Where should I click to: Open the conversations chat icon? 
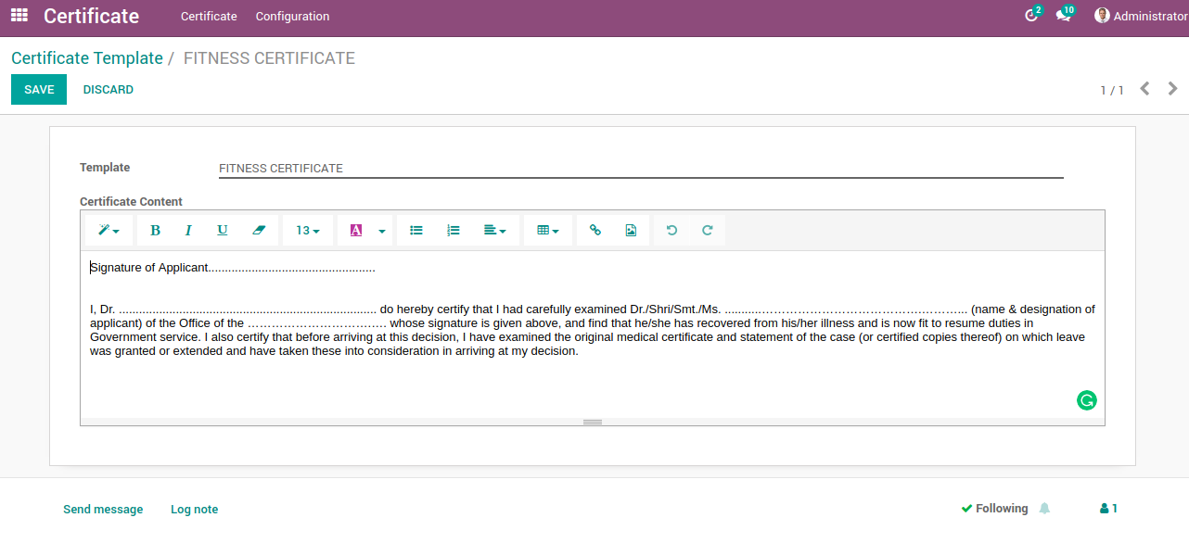pos(1065,15)
